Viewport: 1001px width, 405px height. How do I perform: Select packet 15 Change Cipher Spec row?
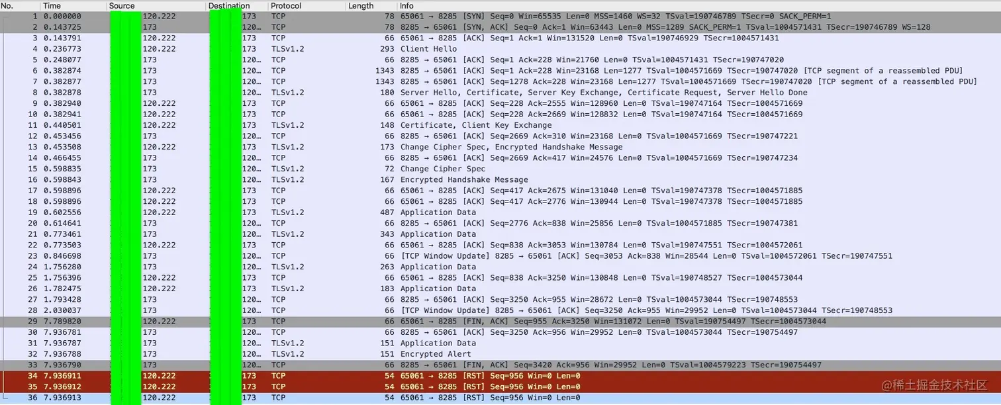pos(501,169)
